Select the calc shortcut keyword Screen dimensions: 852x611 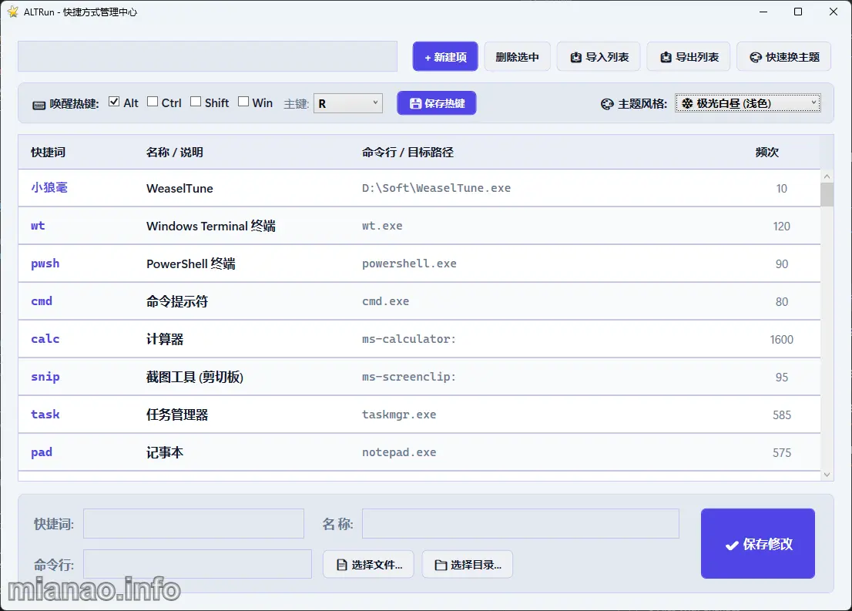point(45,339)
